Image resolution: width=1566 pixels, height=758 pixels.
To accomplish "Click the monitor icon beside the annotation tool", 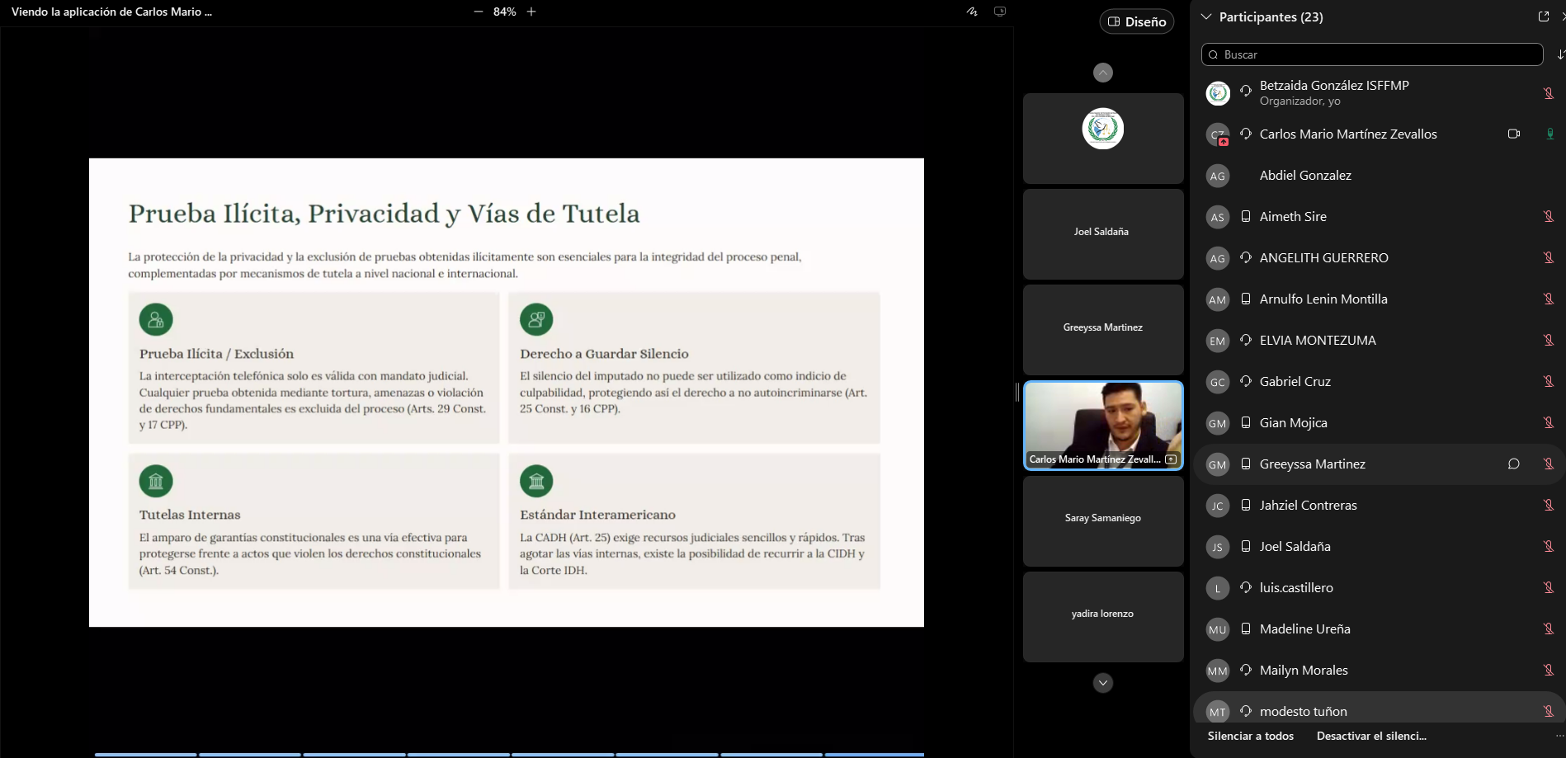I will tap(1000, 12).
